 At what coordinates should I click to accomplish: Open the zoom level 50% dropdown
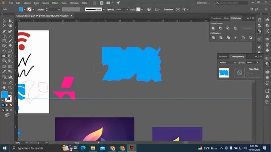[x=27, y=143]
